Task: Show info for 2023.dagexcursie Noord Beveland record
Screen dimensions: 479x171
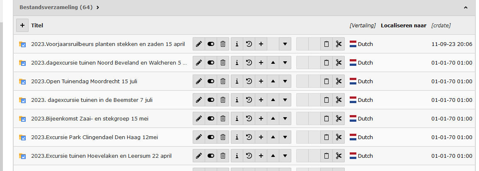Action: click(237, 63)
